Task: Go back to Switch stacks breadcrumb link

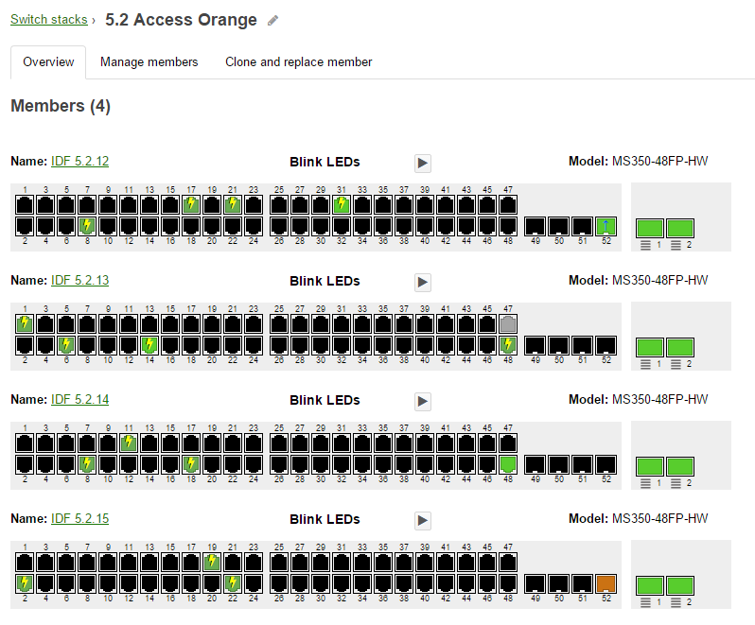Action: click(48, 20)
